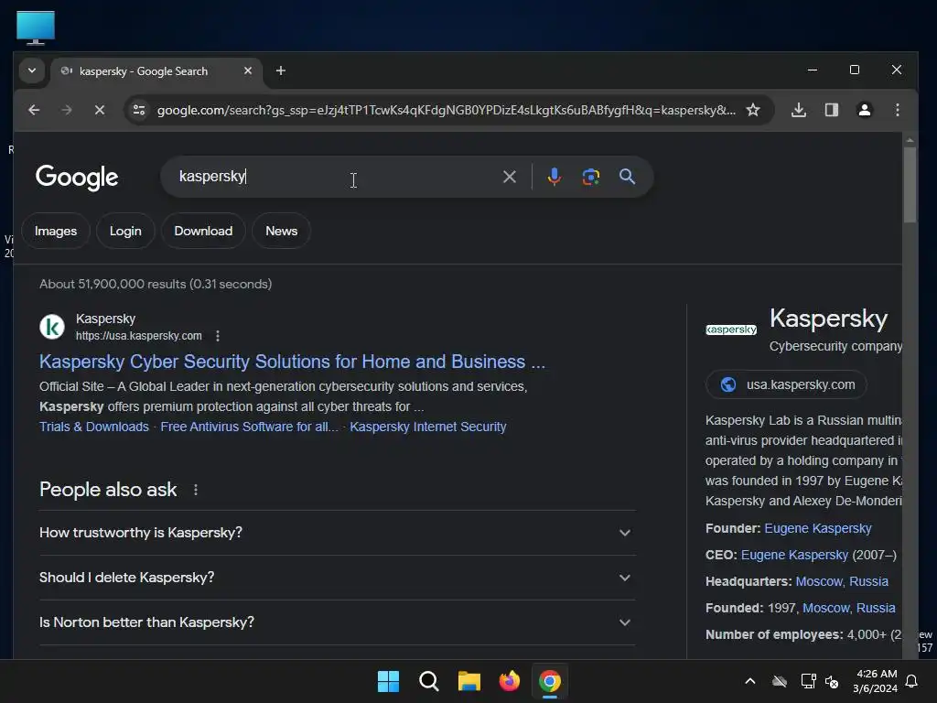937x703 pixels.
Task: Open the muted volume tray icon
Action: (x=831, y=681)
